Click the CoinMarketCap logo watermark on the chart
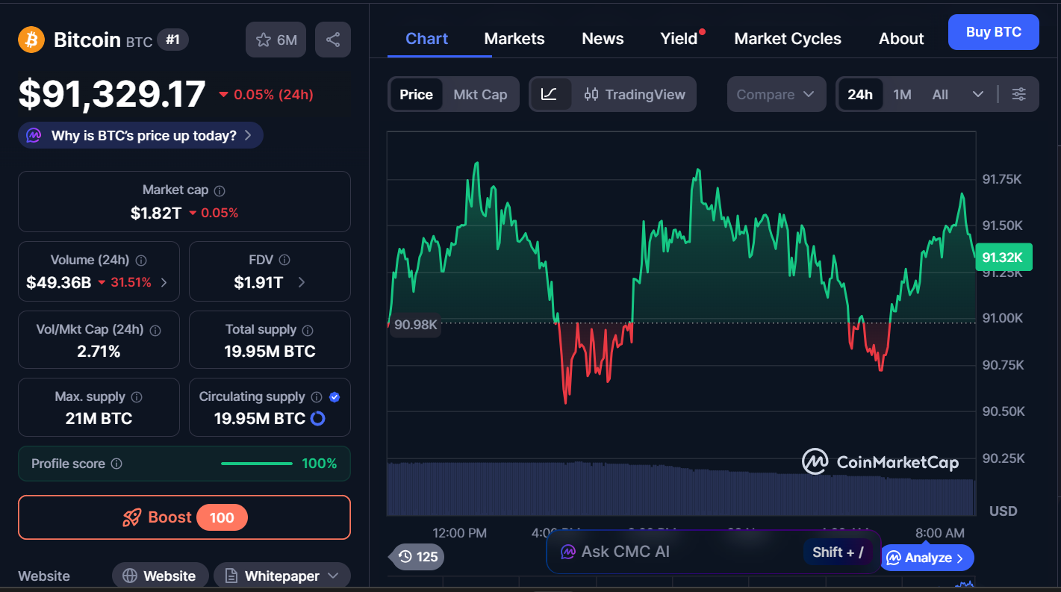The height and width of the screenshot is (592, 1061). click(881, 461)
